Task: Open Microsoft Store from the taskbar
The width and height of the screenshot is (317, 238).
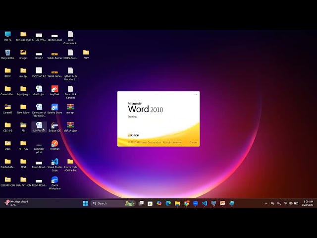Action: click(150, 203)
